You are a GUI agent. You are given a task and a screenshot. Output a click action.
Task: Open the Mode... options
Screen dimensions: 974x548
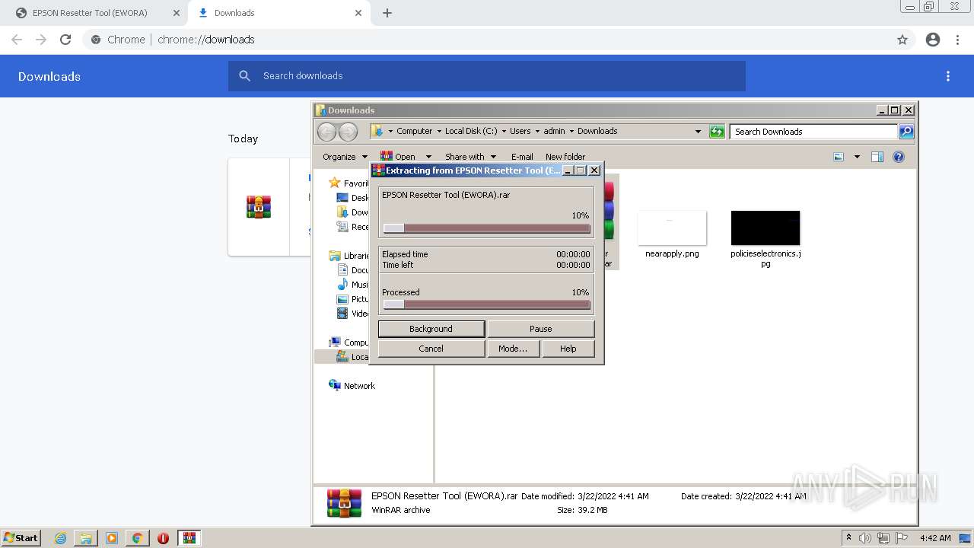[x=513, y=349]
